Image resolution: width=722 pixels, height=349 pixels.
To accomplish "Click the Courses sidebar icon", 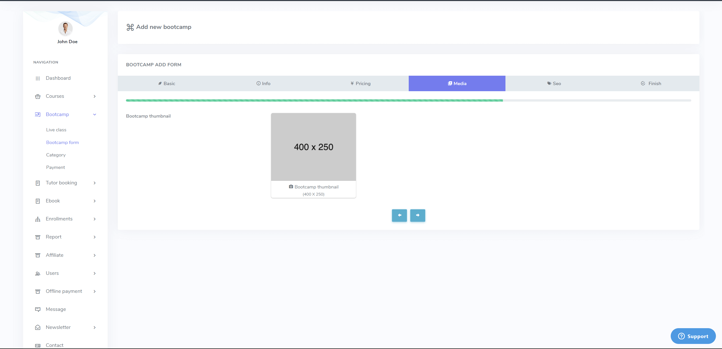I will coord(38,97).
